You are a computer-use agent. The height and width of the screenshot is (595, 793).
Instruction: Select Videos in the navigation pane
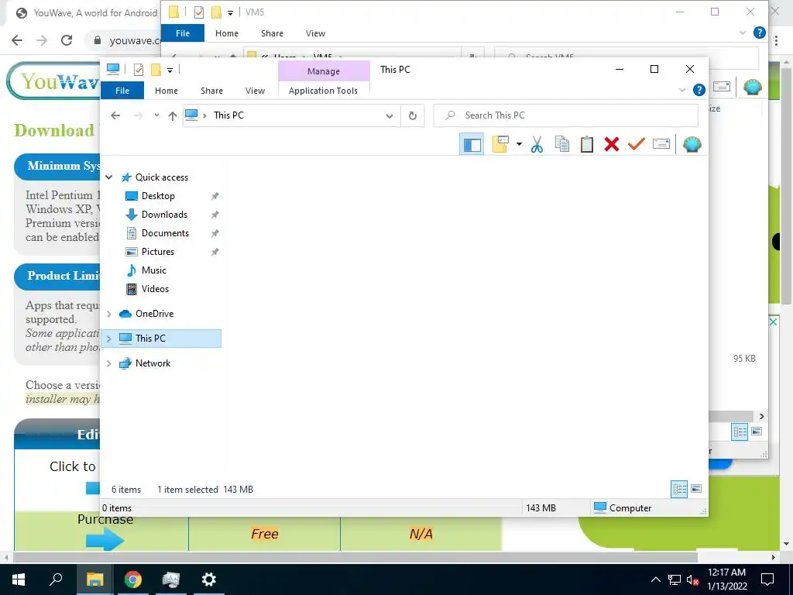[x=155, y=289]
